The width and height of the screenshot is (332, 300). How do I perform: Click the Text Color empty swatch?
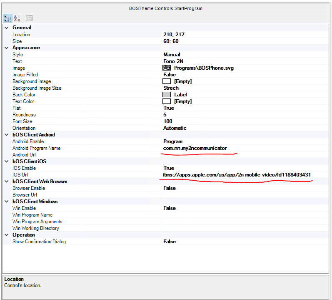click(167, 101)
